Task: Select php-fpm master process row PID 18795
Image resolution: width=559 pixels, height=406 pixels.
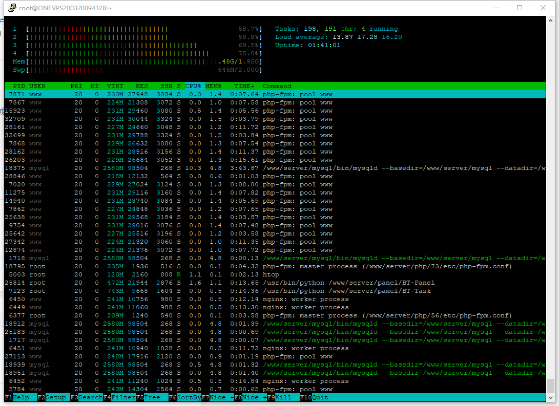Action: coord(275,266)
